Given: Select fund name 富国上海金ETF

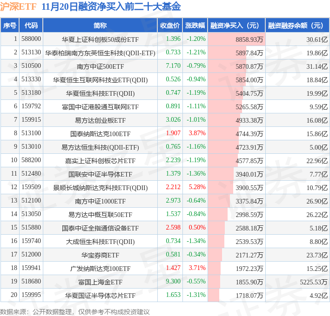Looking at the screenshot, I should (x=100, y=282).
